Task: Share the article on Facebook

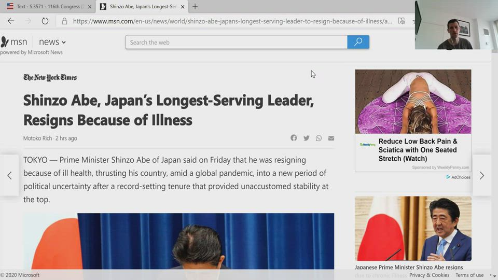Action: pyautogui.click(x=294, y=138)
